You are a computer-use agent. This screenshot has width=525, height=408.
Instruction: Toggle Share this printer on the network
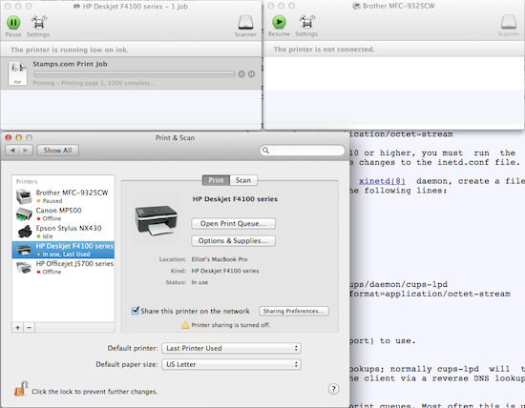pos(136,311)
